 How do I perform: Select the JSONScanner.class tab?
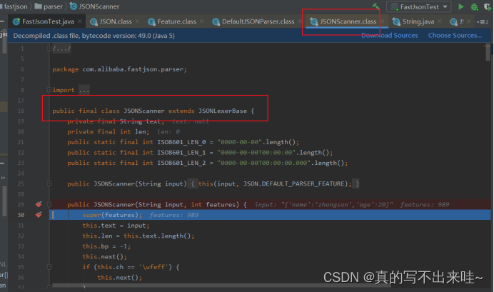[348, 21]
